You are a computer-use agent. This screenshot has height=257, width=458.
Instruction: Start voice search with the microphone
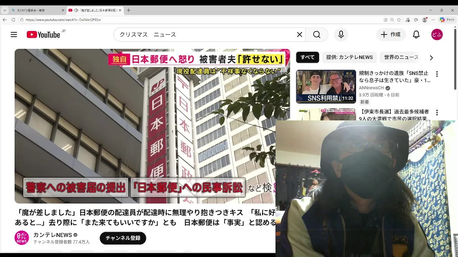(341, 35)
